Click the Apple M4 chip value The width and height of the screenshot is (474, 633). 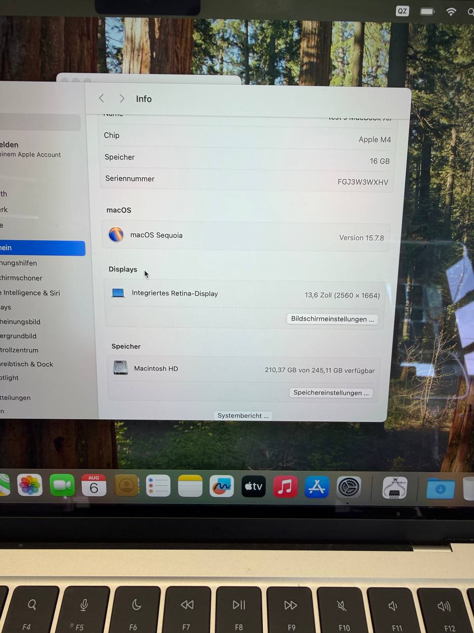coord(375,139)
